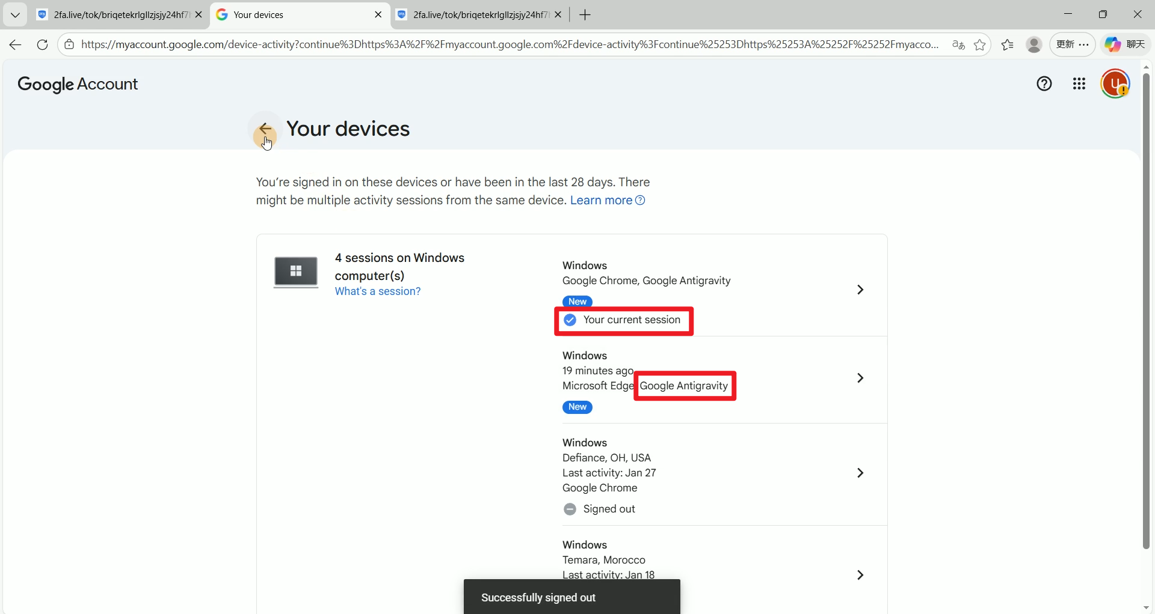Image resolution: width=1155 pixels, height=614 pixels.
Task: Click the Google Account profile avatar
Action: click(x=1115, y=84)
